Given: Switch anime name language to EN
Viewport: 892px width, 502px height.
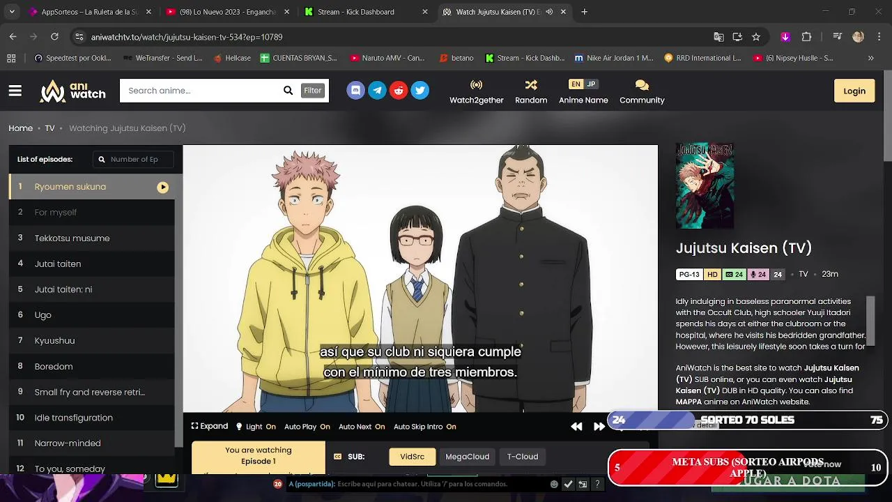Looking at the screenshot, I should coord(576,84).
